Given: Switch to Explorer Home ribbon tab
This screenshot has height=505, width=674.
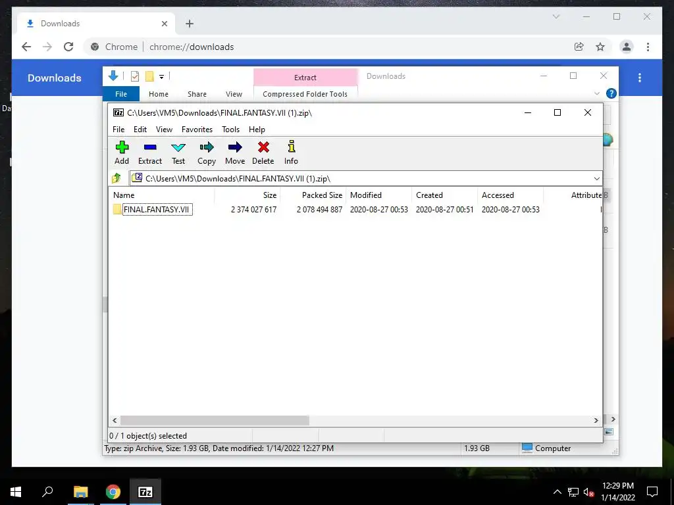Looking at the screenshot, I should tap(159, 93).
